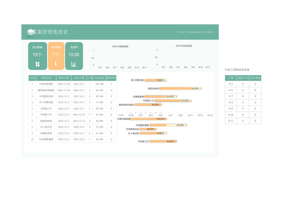The height and width of the screenshot is (199, 282).
Task: Select the 年度盤點彙總 cell in table
Action: (x=46, y=139)
